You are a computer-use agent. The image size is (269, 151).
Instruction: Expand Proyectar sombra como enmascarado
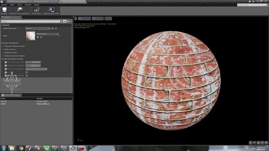tap(3, 46)
